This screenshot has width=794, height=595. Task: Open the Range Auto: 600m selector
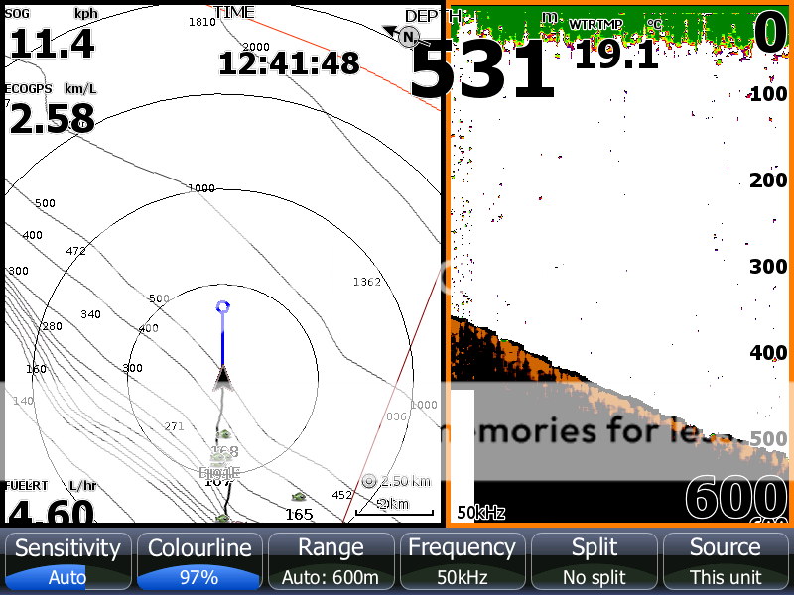(331, 561)
